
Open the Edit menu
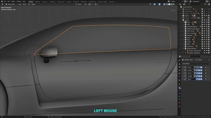(9, 1)
